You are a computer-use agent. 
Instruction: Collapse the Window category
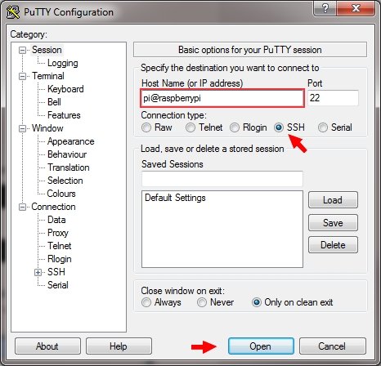(22, 128)
